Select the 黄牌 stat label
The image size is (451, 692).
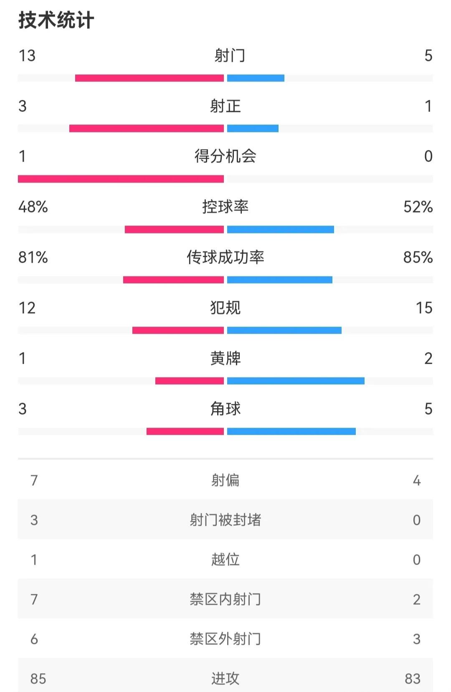[x=225, y=358]
